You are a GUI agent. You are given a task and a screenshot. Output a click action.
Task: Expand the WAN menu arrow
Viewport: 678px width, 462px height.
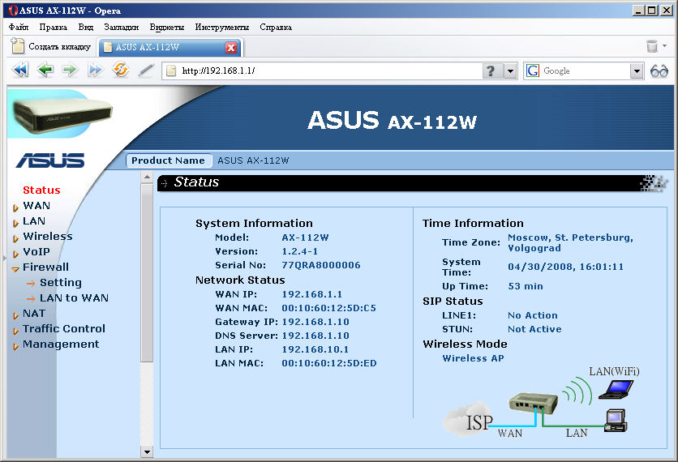[15, 207]
